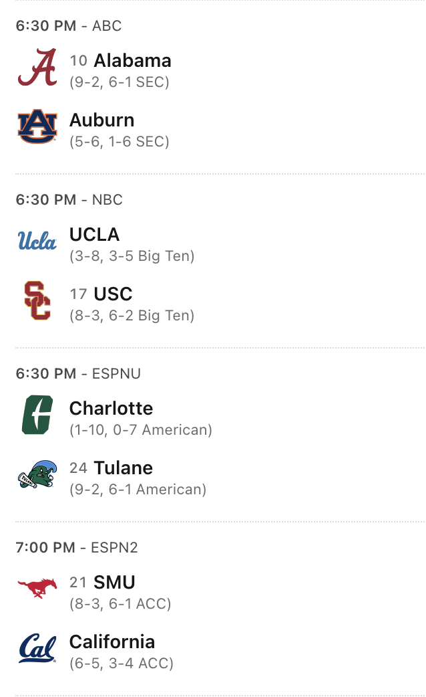Click the Auburn AU logo
The height and width of the screenshot is (697, 426).
(x=37, y=127)
